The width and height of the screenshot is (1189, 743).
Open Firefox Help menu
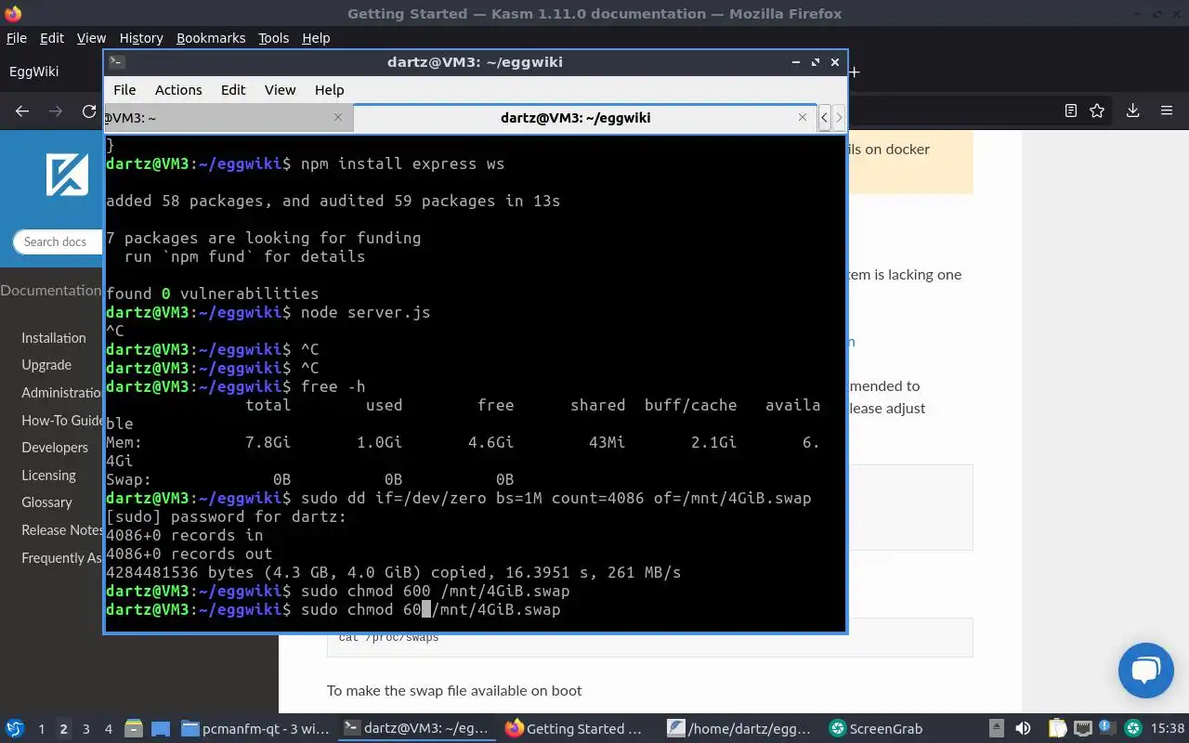316,38
